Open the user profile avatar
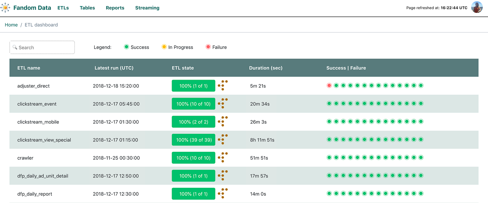This screenshot has width=488, height=203. pos(477,7)
